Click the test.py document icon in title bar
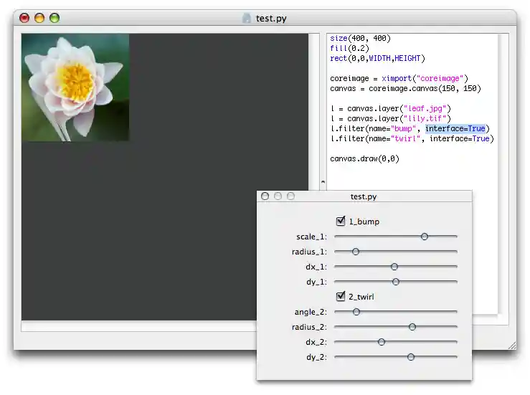Image resolution: width=530 pixels, height=395 pixels. click(247, 18)
